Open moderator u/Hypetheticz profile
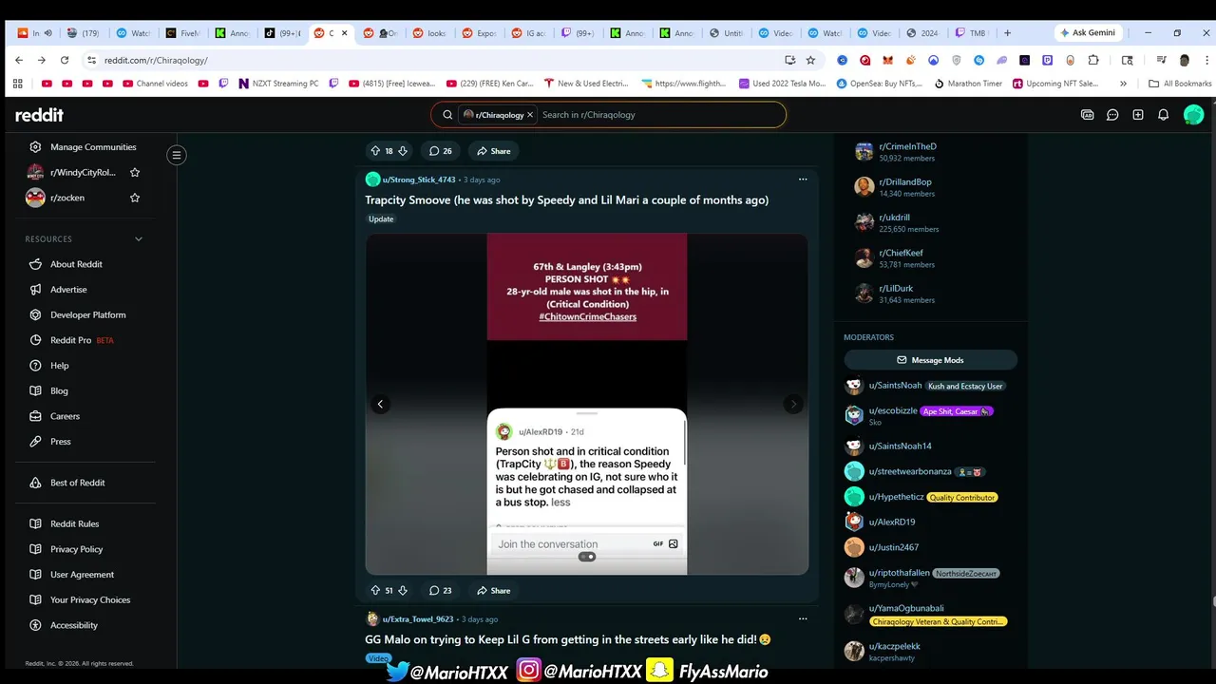 pos(896,497)
